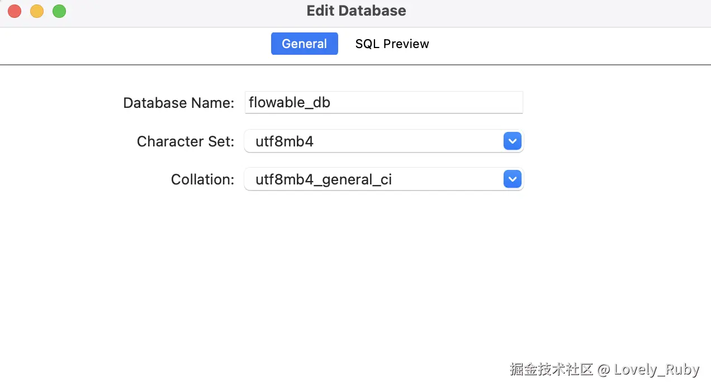Open the utf8mb4_general_ci Collation combo box
This screenshot has height=389, width=711.
375,179
